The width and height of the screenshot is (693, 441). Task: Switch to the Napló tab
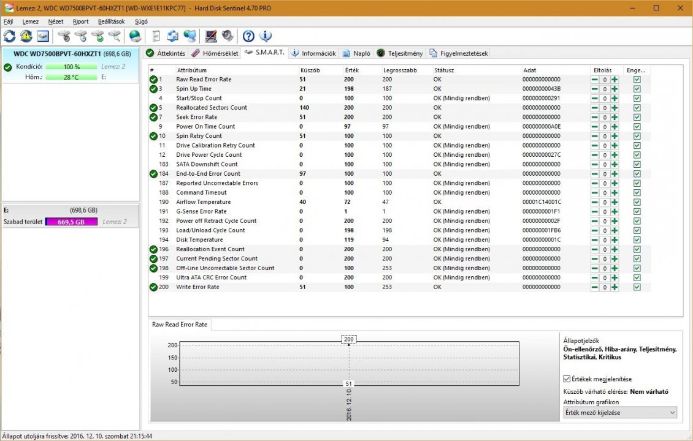357,53
